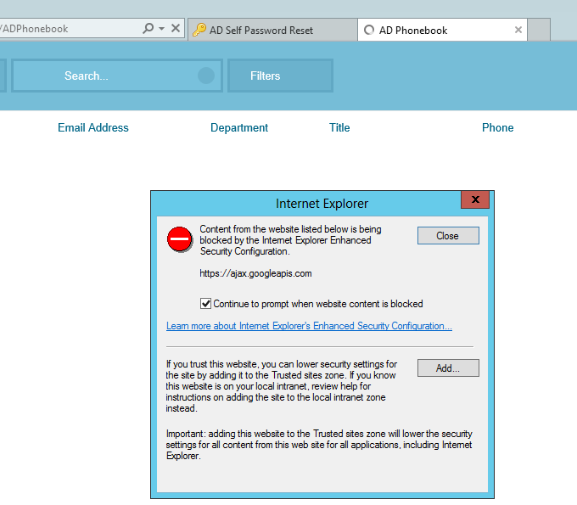Open the address bar autocomplete dropdown arrow
Image resolution: width=577 pixels, height=505 pixels.
point(161,28)
